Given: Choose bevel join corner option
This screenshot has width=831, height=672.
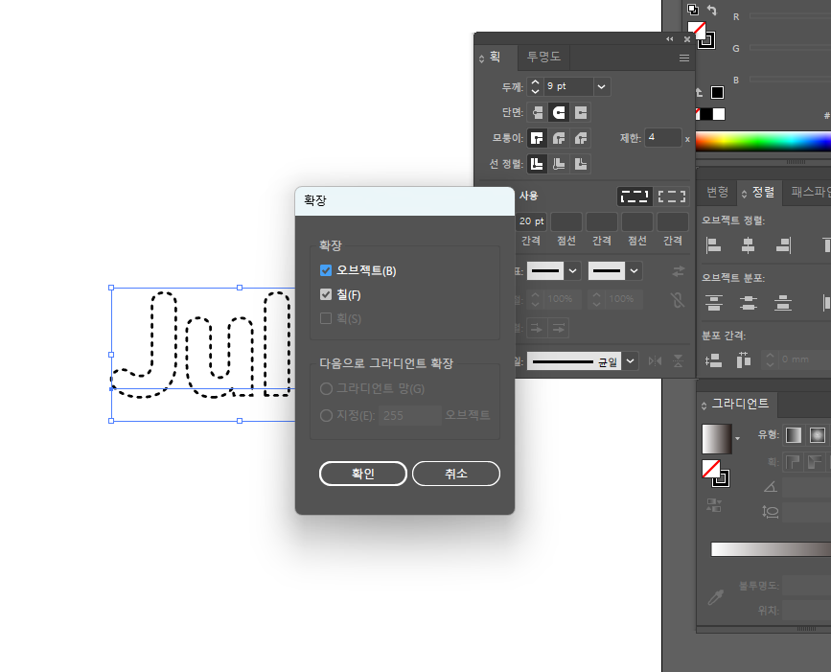Looking at the screenshot, I should click(581, 138).
